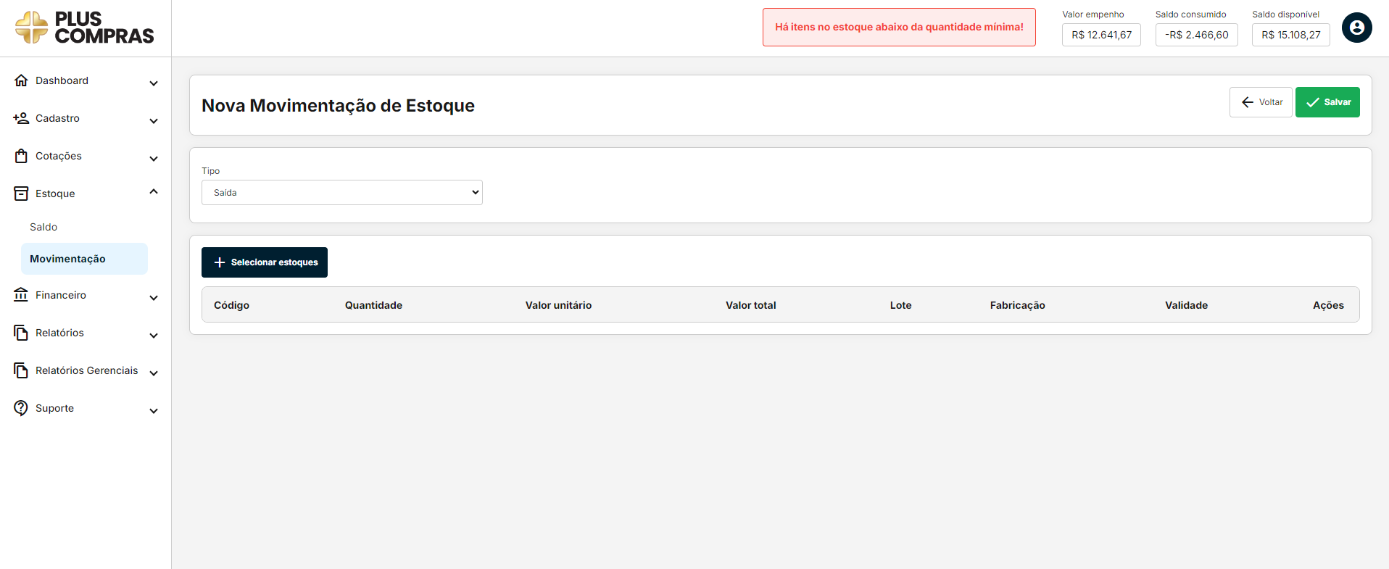The width and height of the screenshot is (1389, 569).
Task: Expand the Relatórios Gerenciais chevron
Action: 154,373
